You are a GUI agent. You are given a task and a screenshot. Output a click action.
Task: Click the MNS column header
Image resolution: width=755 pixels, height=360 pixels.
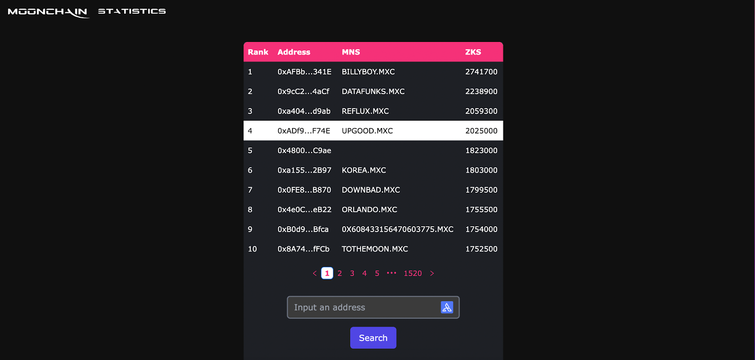(351, 52)
